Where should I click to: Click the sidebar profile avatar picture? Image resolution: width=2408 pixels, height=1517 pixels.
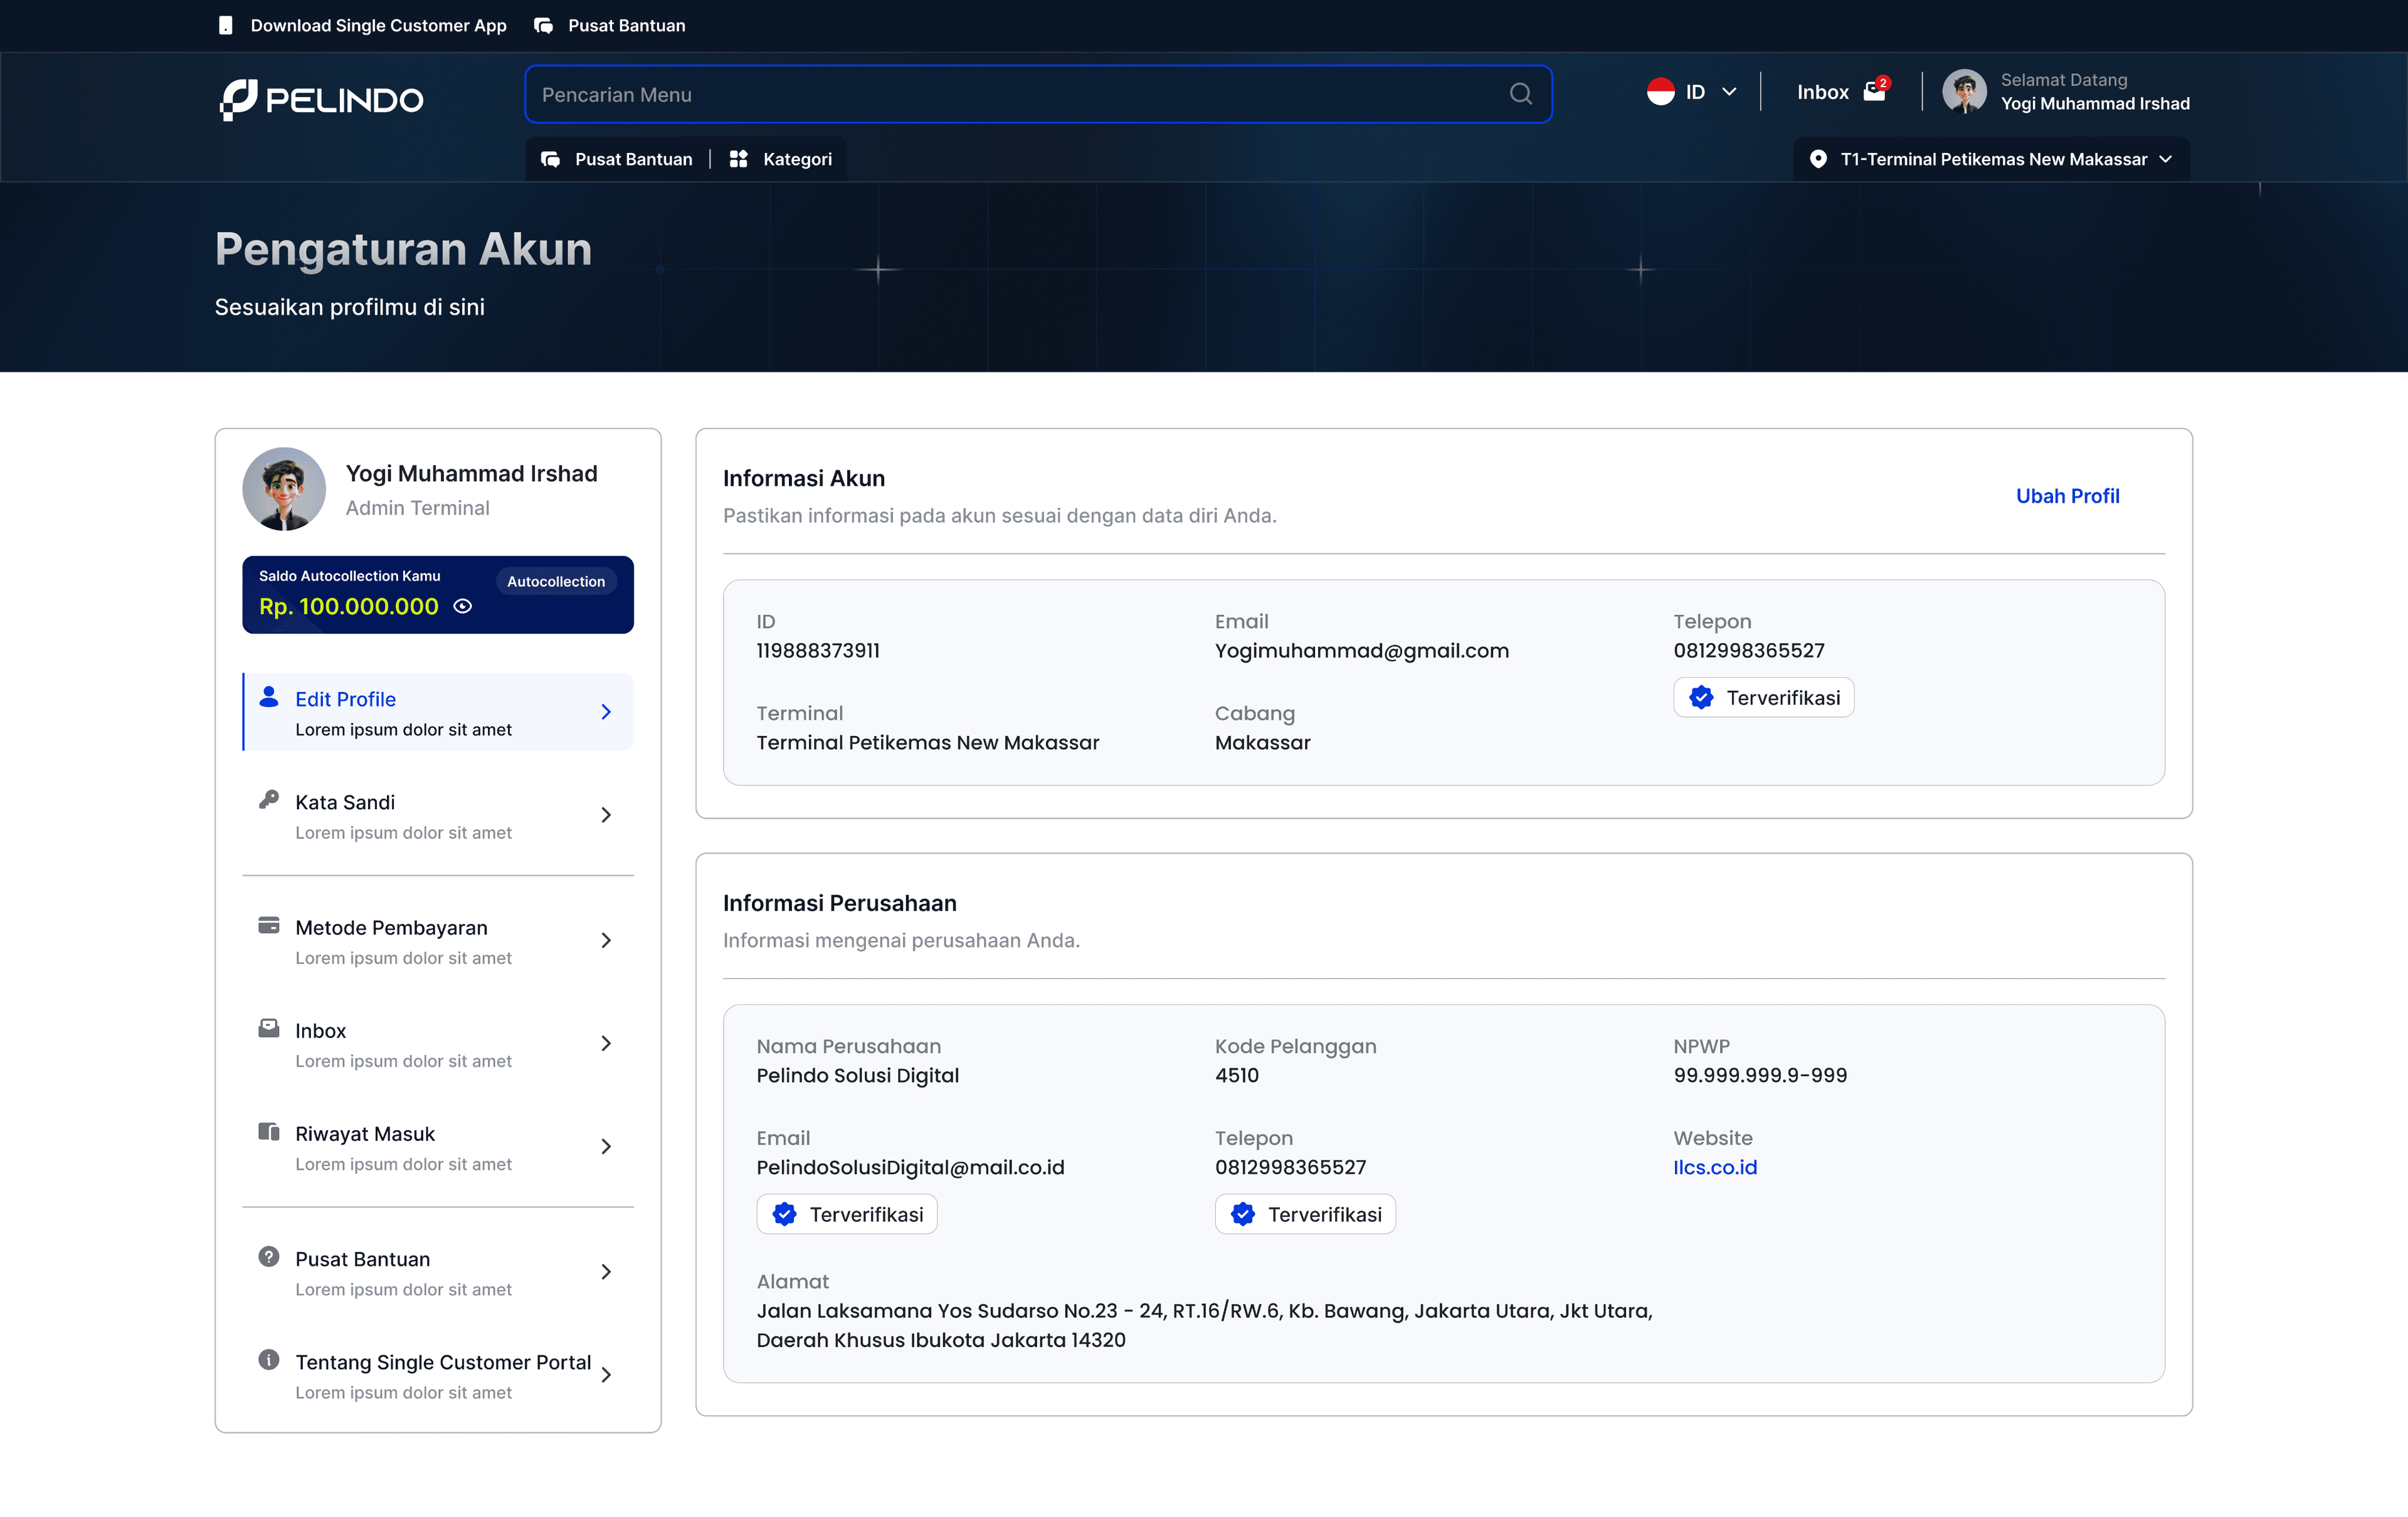[284, 489]
